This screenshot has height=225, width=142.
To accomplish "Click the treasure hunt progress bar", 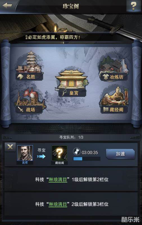I will point(87,159).
